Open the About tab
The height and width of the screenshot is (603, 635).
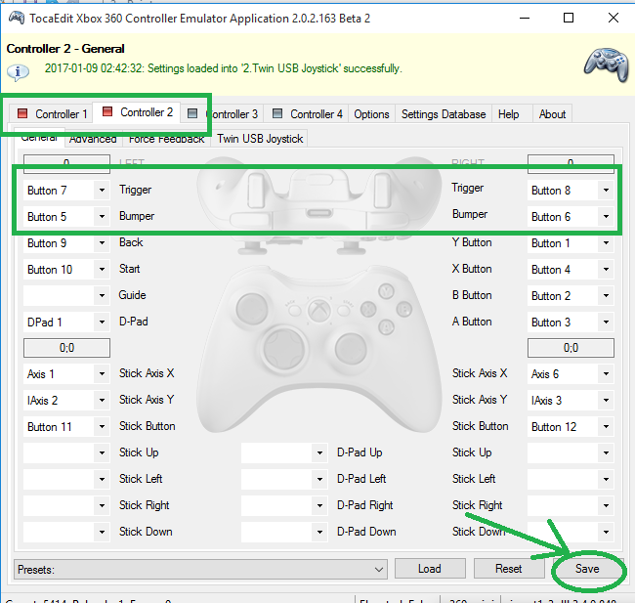pyautogui.click(x=552, y=114)
